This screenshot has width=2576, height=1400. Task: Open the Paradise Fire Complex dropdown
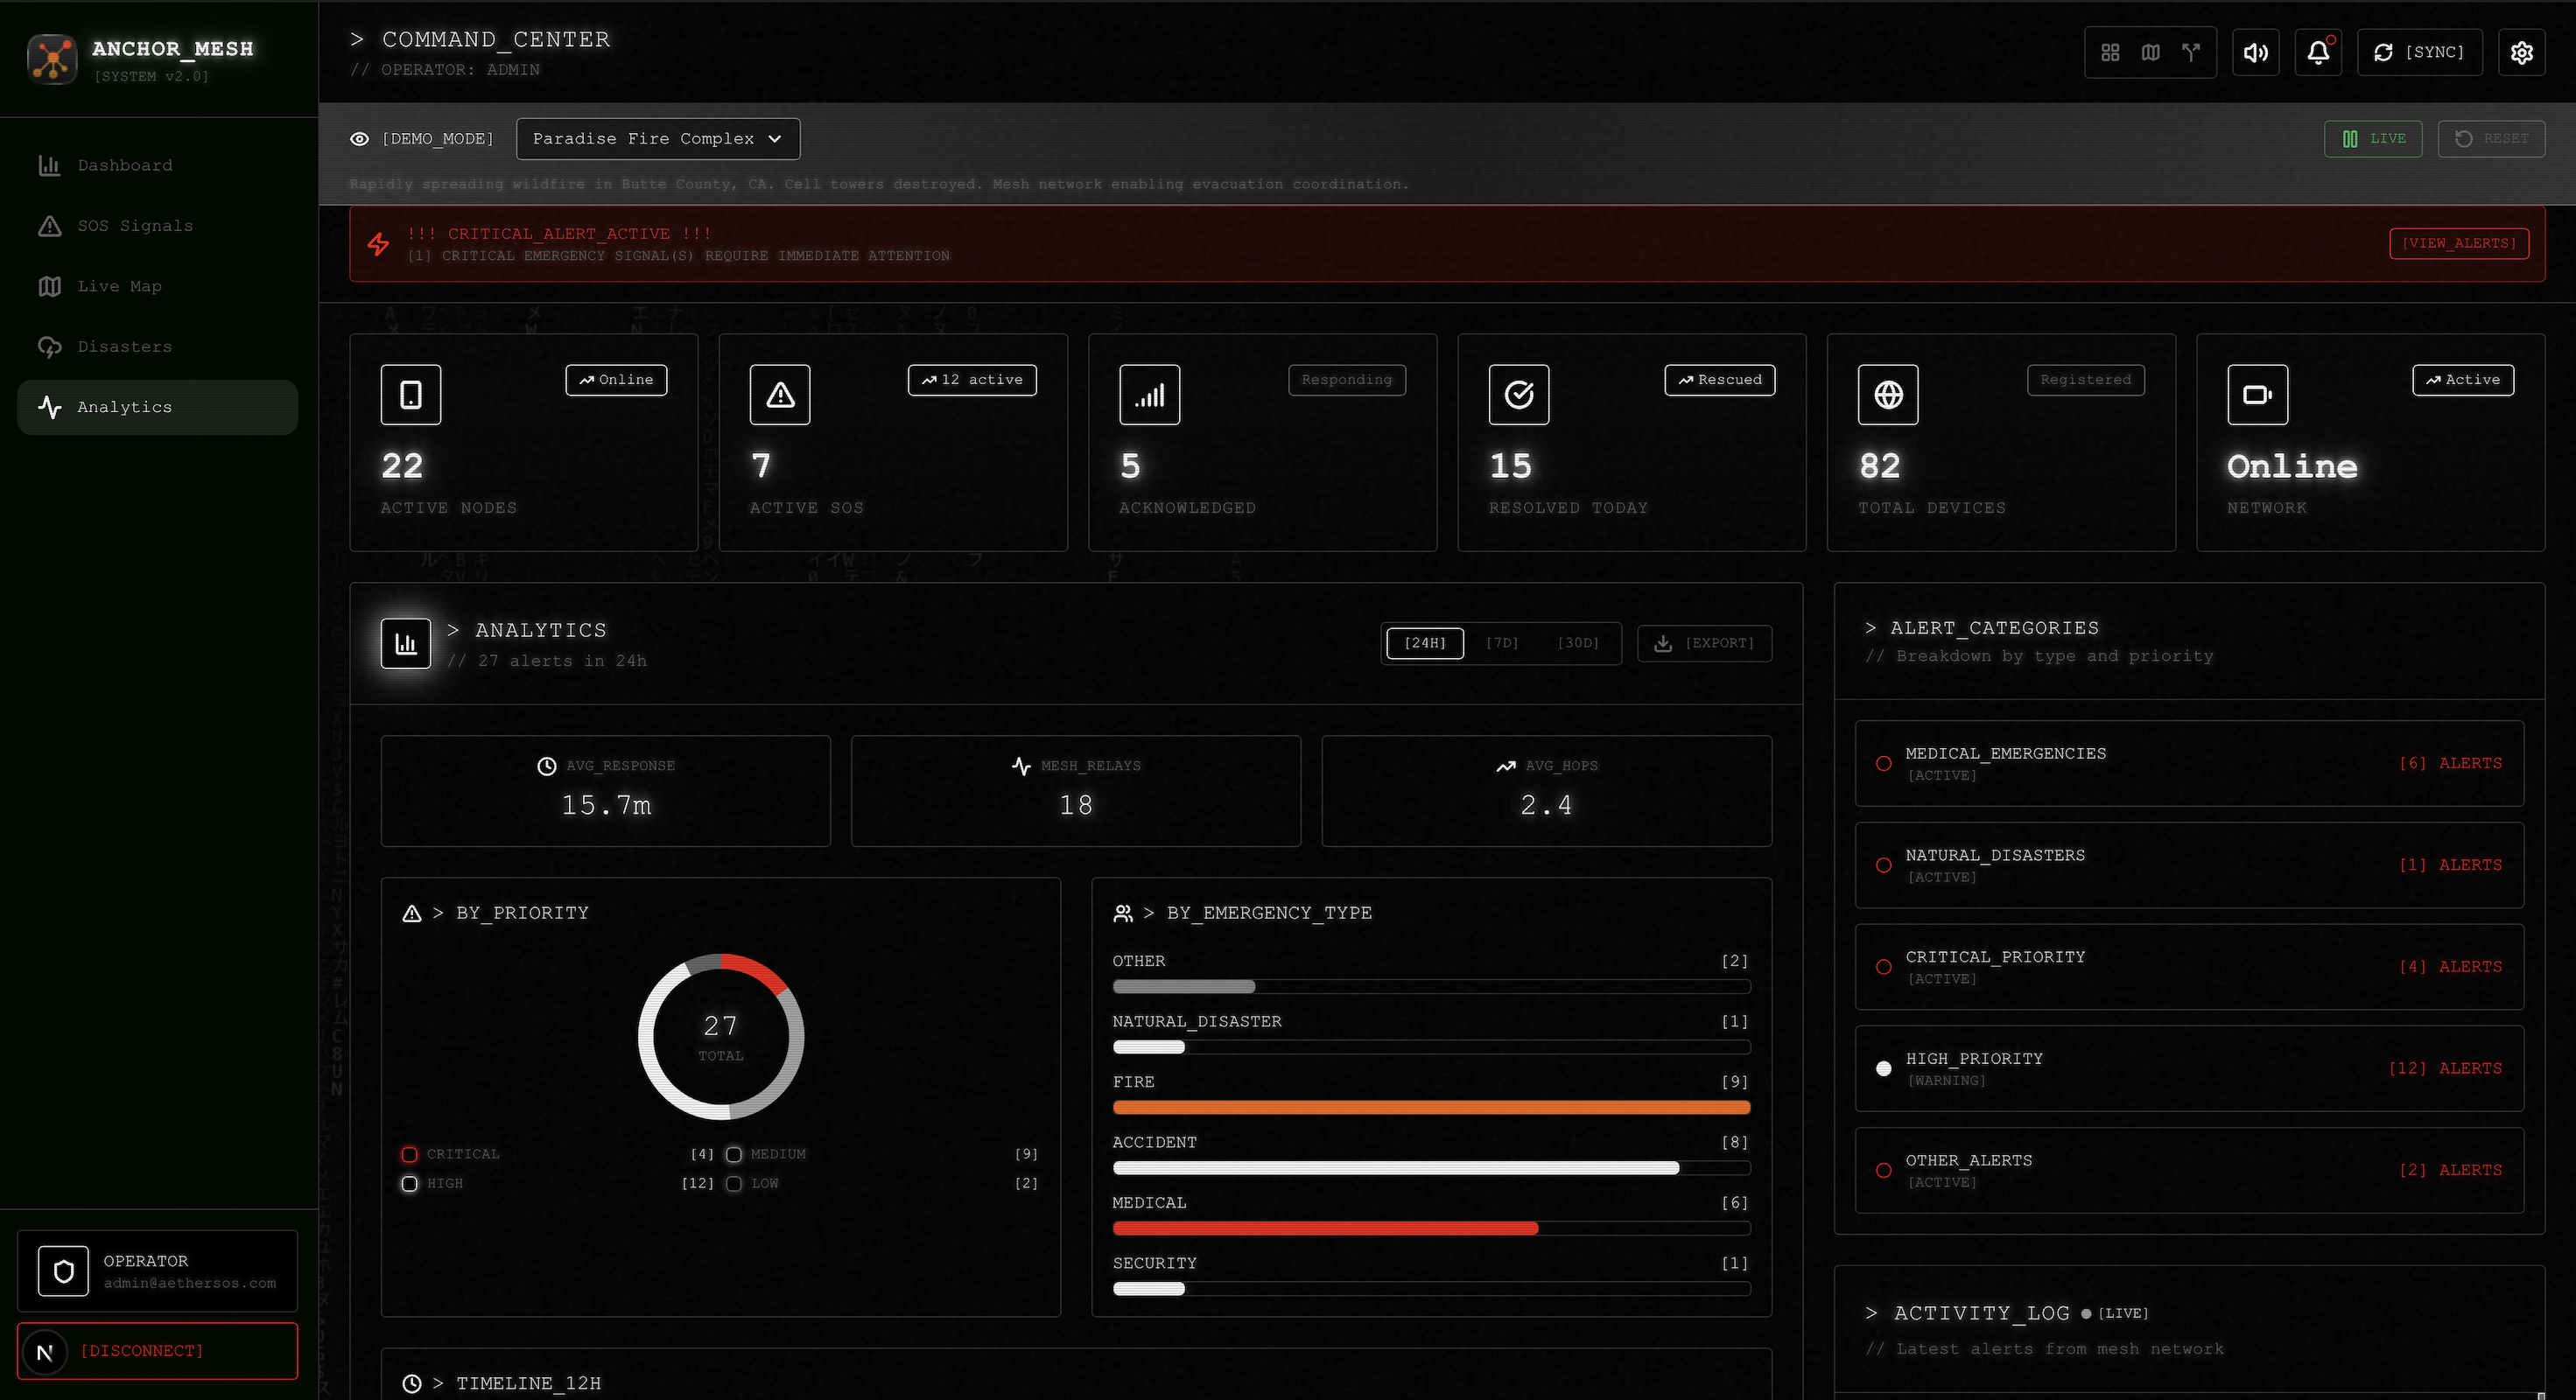tap(657, 139)
